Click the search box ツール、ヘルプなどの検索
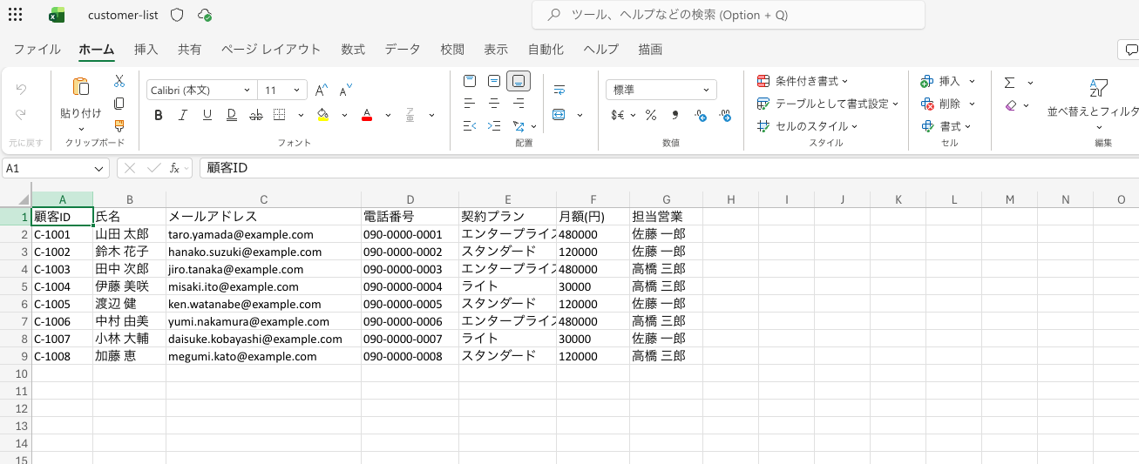 pyautogui.click(x=729, y=15)
